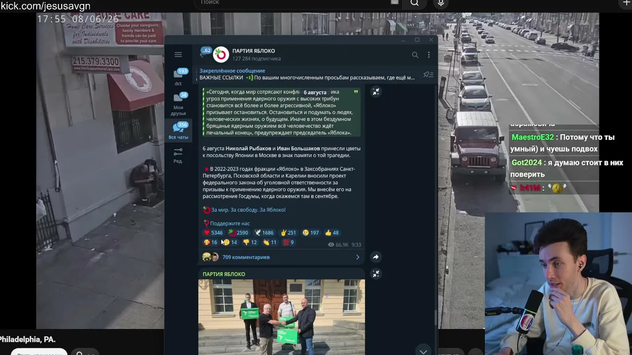Viewport: 632px width, 355px height.
Task: Open the ПАРТИЯ ЯБЛОКО channel avatar
Action: click(221, 55)
